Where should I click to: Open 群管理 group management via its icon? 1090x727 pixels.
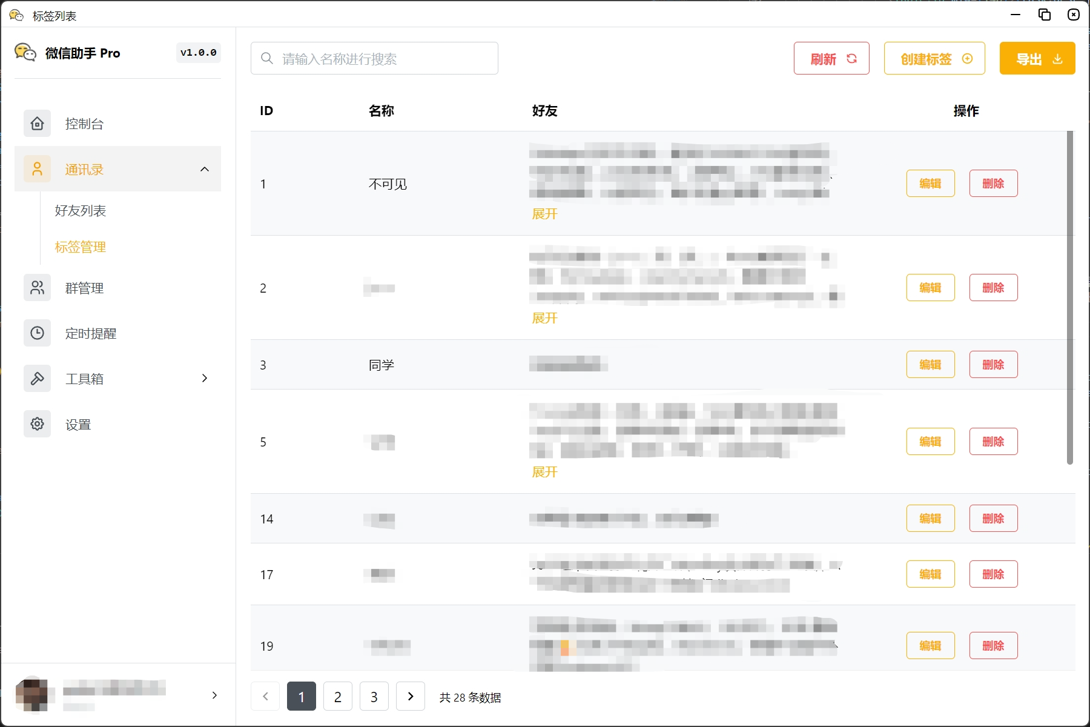click(x=37, y=288)
